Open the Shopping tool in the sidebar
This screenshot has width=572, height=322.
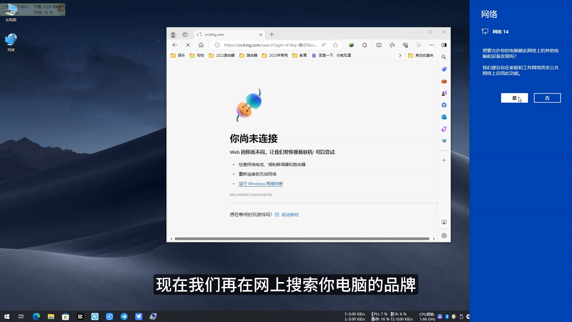pyautogui.click(x=444, y=69)
